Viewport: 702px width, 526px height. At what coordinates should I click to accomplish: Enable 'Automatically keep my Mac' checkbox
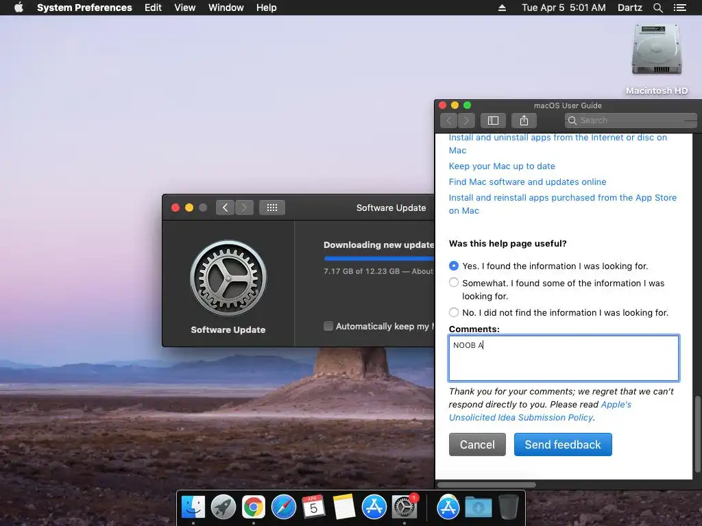tap(328, 326)
